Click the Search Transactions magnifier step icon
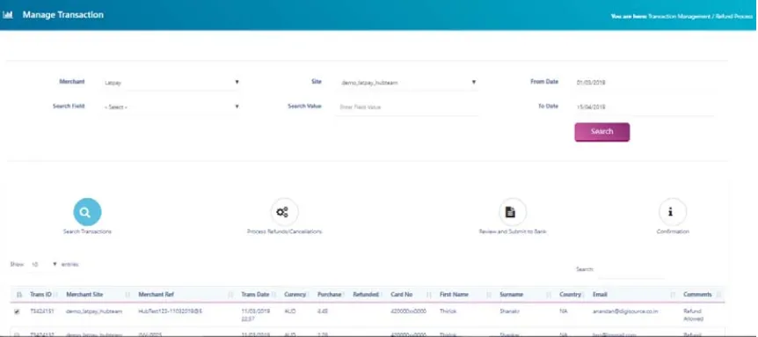The width and height of the screenshot is (758, 337). click(88, 212)
